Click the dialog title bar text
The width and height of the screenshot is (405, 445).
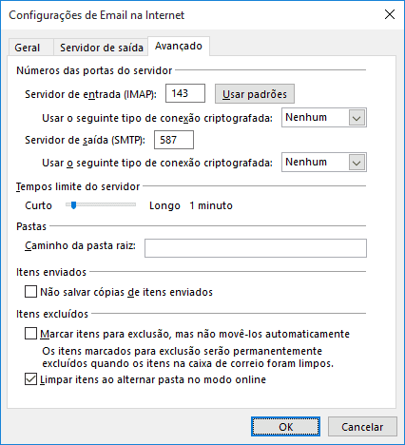click(x=97, y=15)
